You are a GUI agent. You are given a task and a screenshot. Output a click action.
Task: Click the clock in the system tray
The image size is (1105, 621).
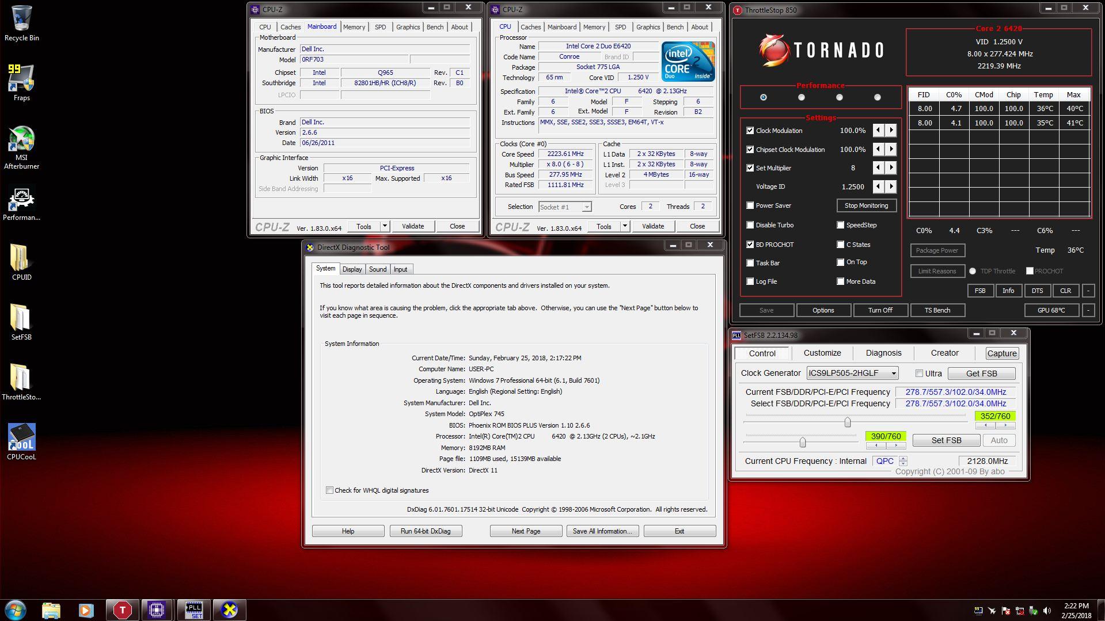(x=1076, y=611)
